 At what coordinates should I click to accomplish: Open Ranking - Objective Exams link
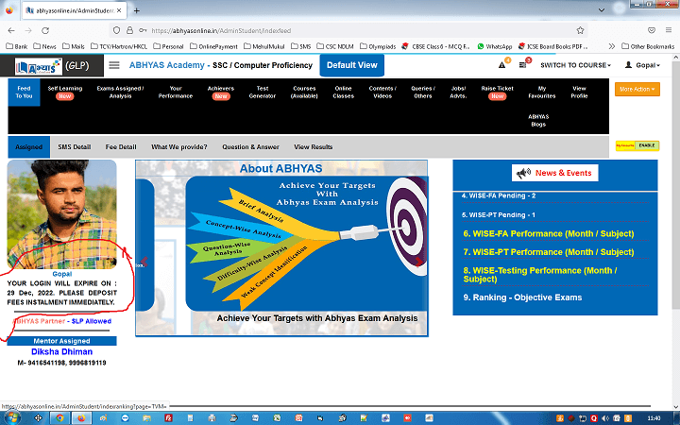click(521, 297)
